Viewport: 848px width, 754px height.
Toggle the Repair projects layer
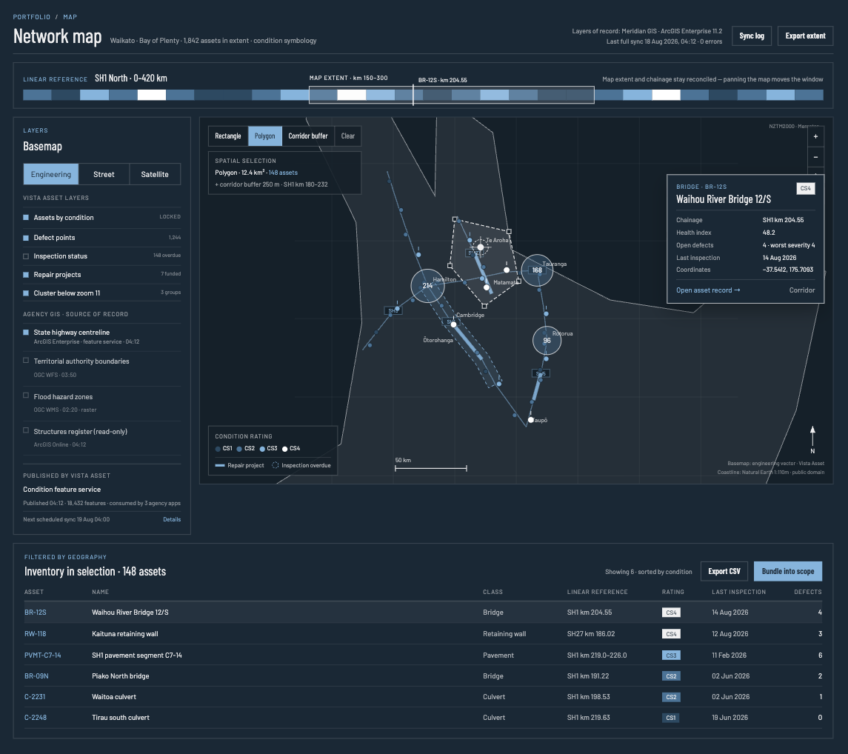coord(25,275)
